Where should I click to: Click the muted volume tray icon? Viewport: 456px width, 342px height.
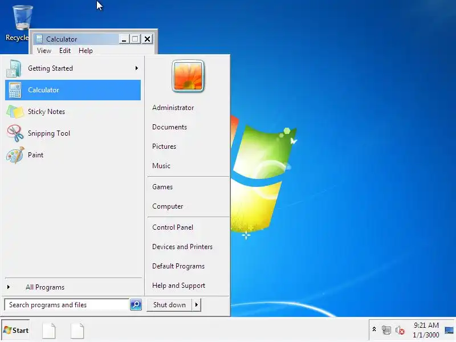coord(400,331)
